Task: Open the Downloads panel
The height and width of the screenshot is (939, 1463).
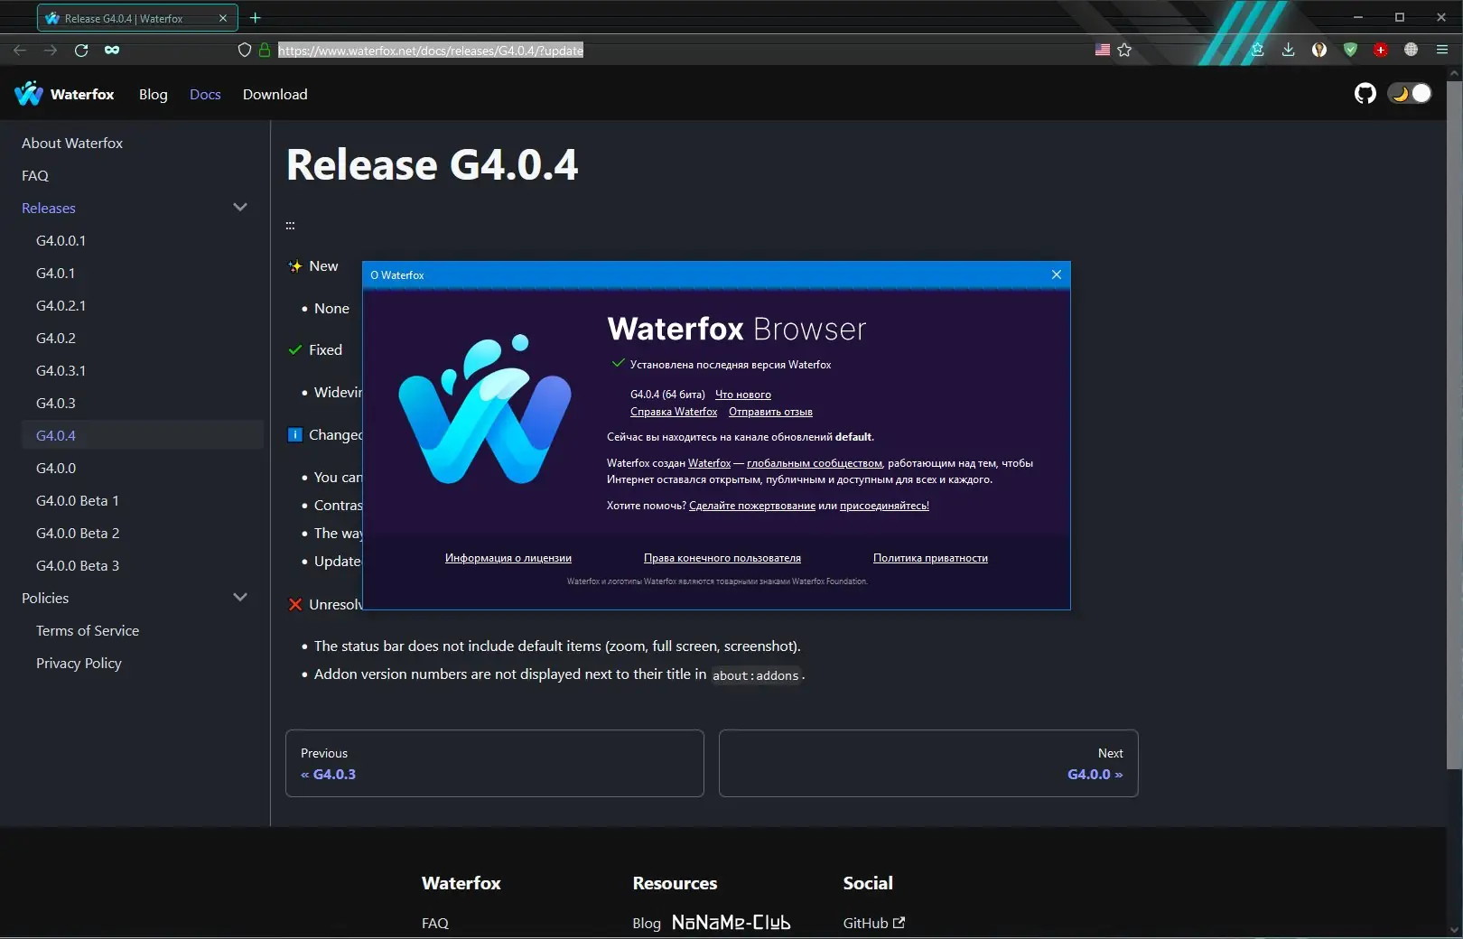Action: 1289,50
